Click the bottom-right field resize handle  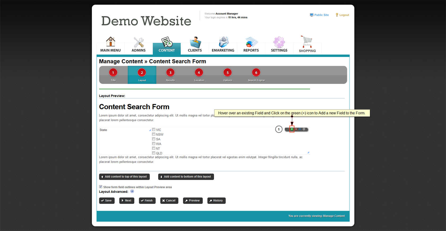tap(308, 152)
